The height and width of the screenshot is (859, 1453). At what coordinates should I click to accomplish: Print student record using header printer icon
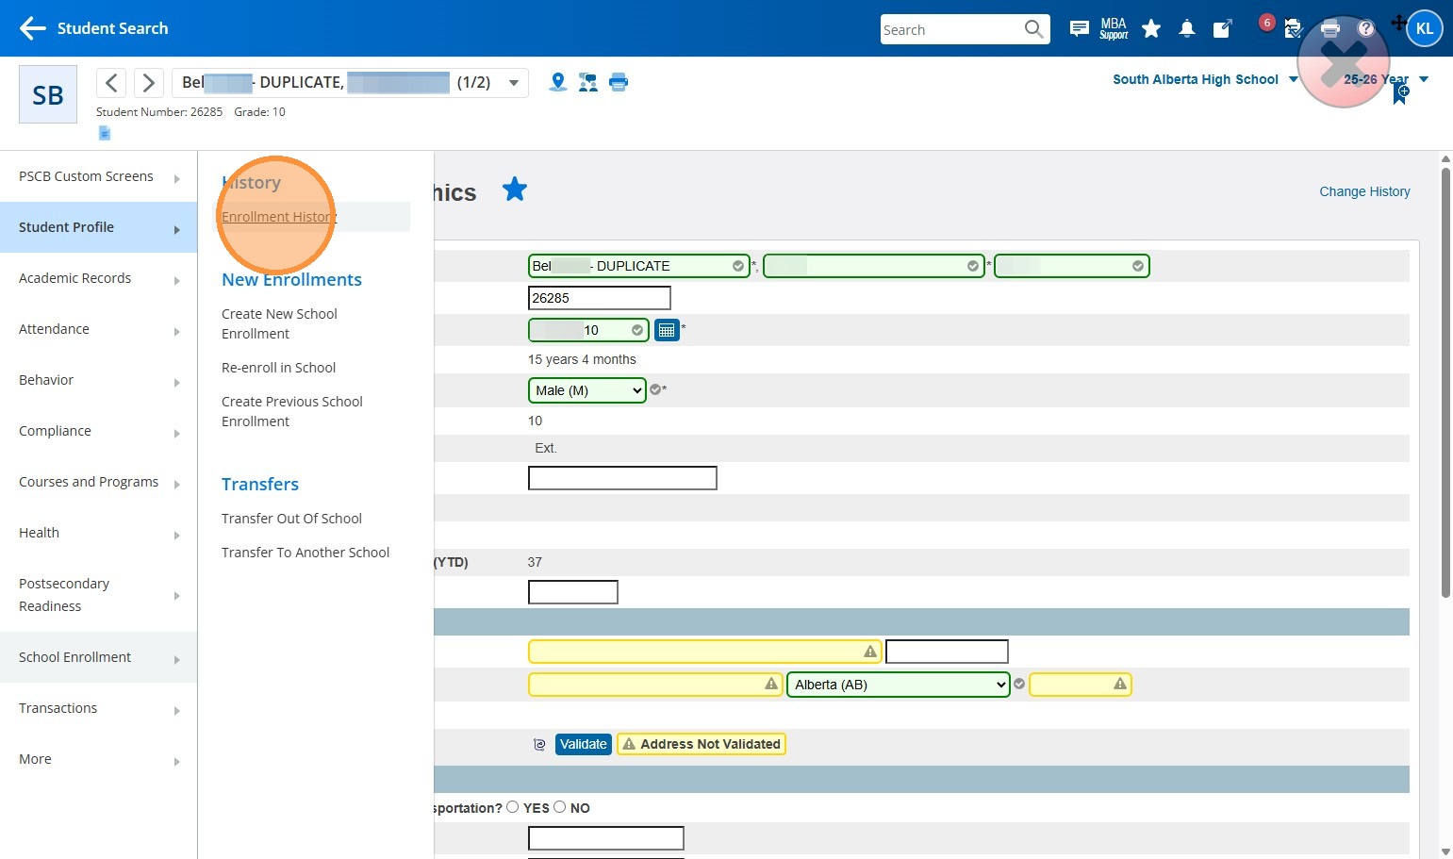tap(619, 82)
